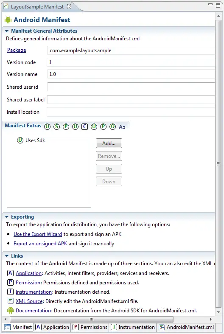Screen dimensions: 224x334
Task: Click the Package input field
Action: pyautogui.click(x=131, y=50)
